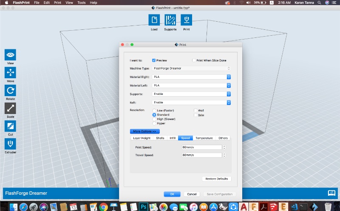Switch to the Shells tab
The width and height of the screenshot is (340, 211).
(160, 138)
